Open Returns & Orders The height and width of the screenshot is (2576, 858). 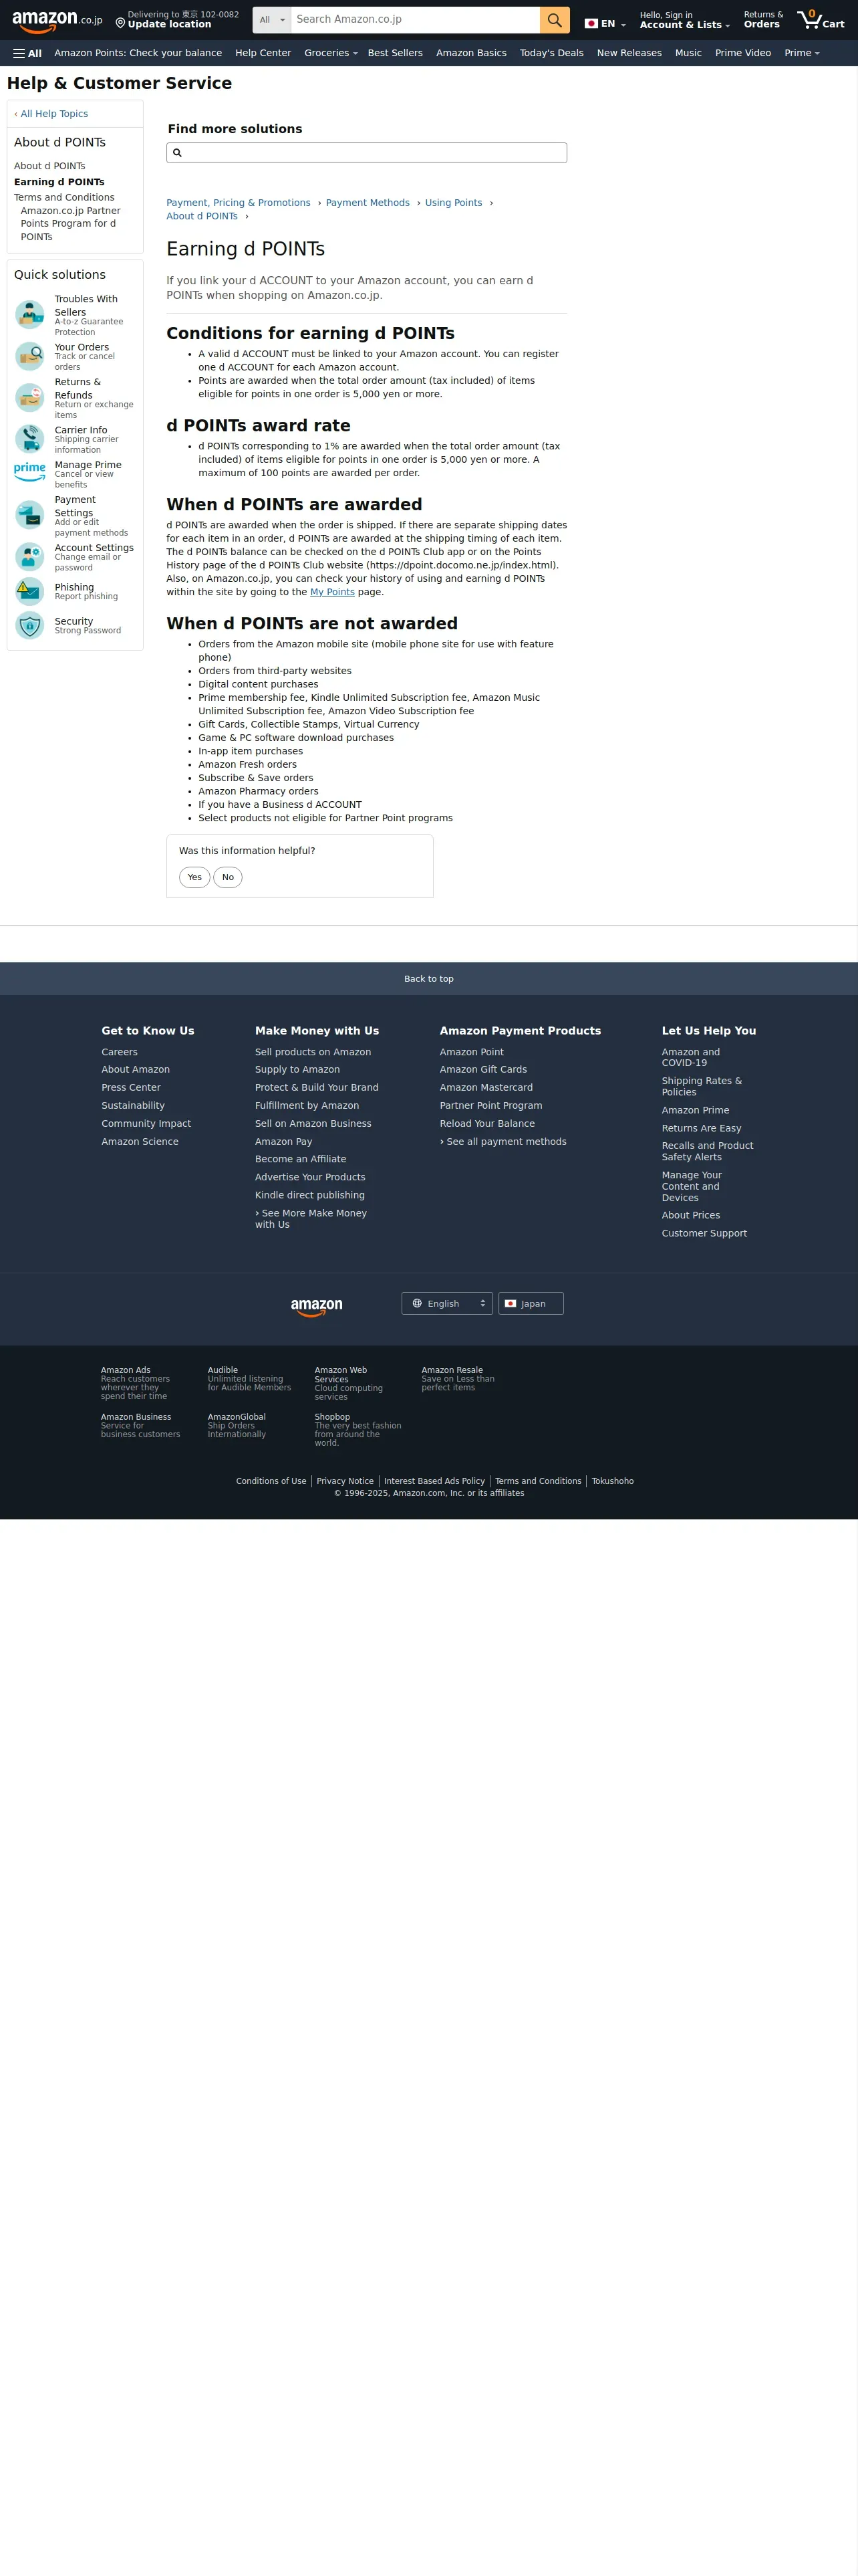click(x=763, y=20)
